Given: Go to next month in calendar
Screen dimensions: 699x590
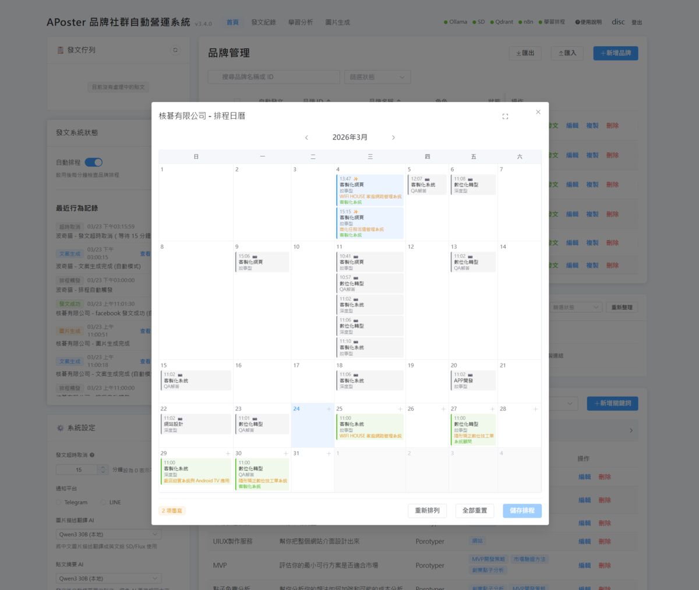Looking at the screenshot, I should coord(393,137).
